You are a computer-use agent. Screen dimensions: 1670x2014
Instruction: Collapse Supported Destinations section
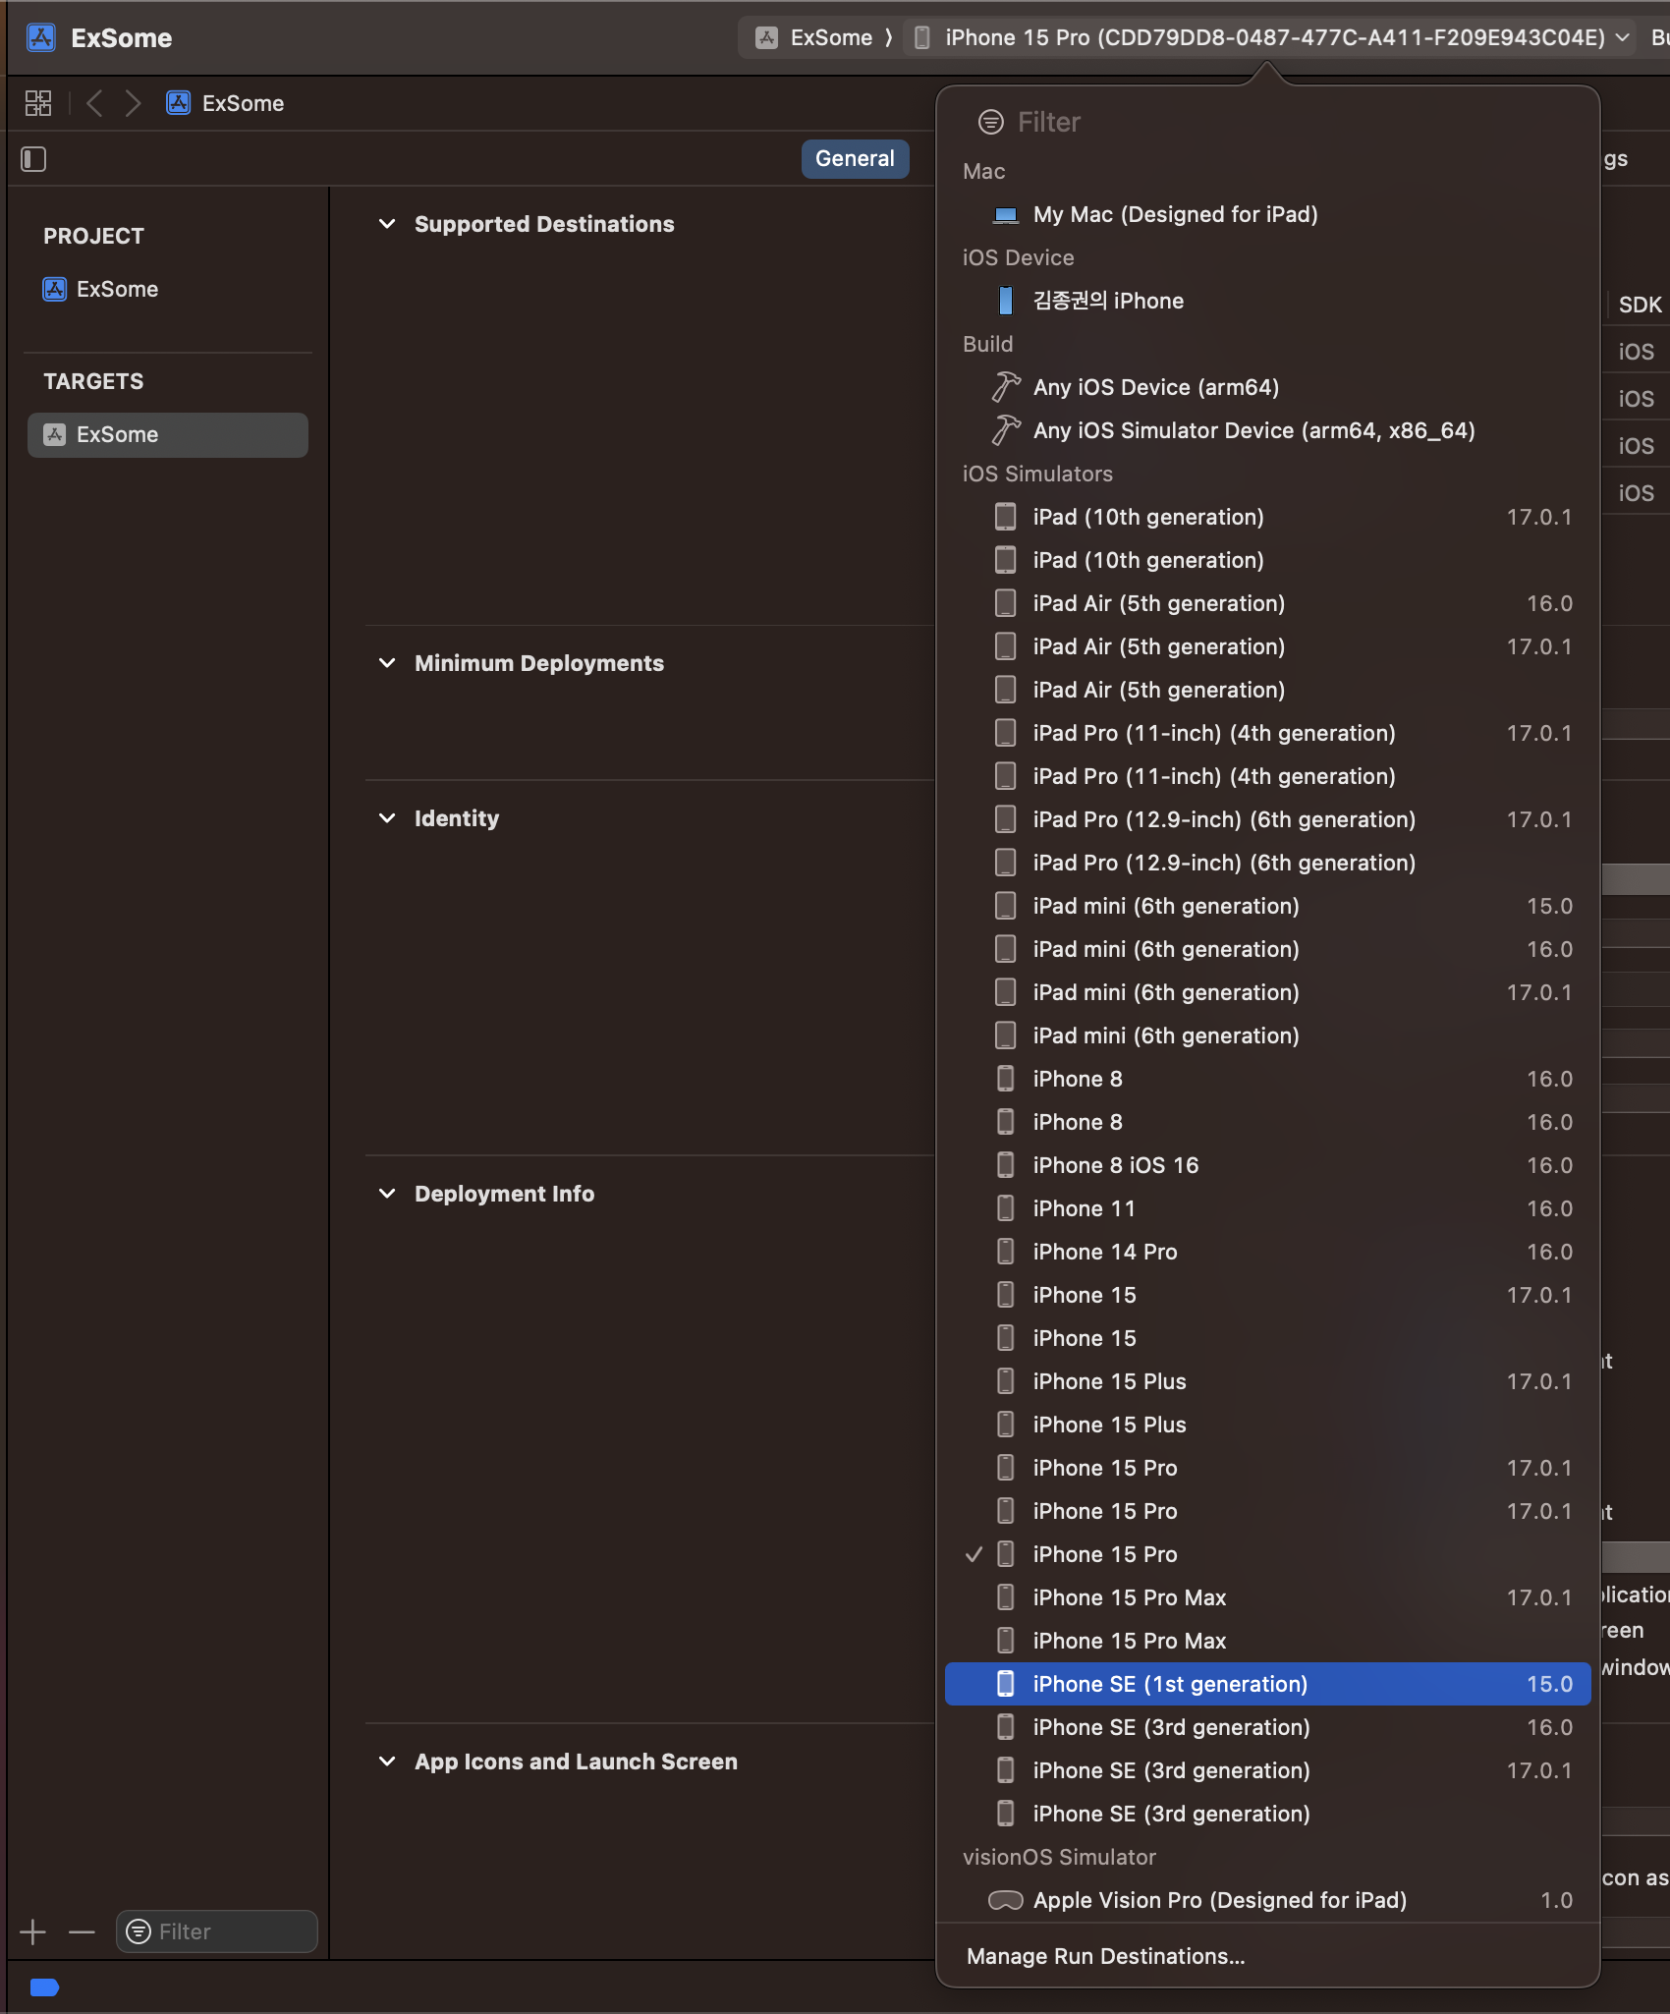387,224
